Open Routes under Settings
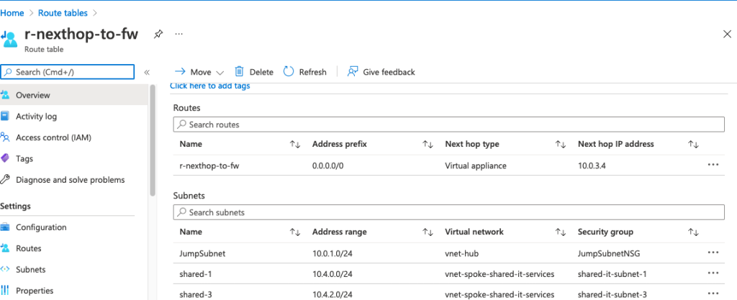Viewport: 737px width, 300px height. click(29, 248)
